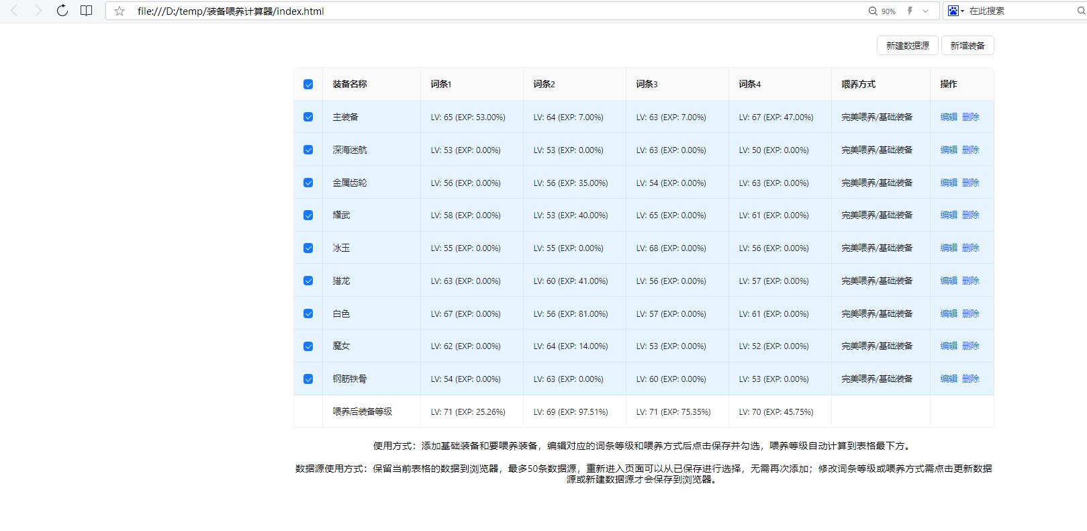
Task: Click the 90% zoom magnifier indicator
Action: tap(882, 11)
